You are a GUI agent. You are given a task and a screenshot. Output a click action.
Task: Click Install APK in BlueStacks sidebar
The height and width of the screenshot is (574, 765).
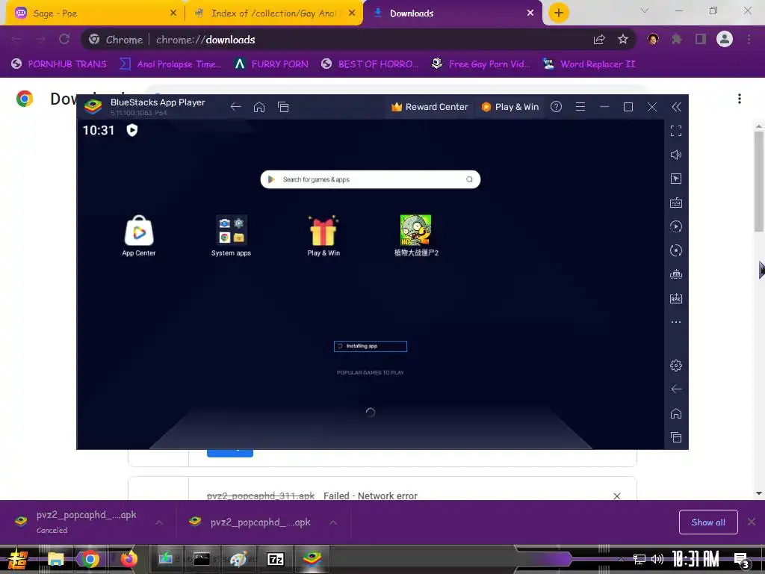click(x=675, y=298)
